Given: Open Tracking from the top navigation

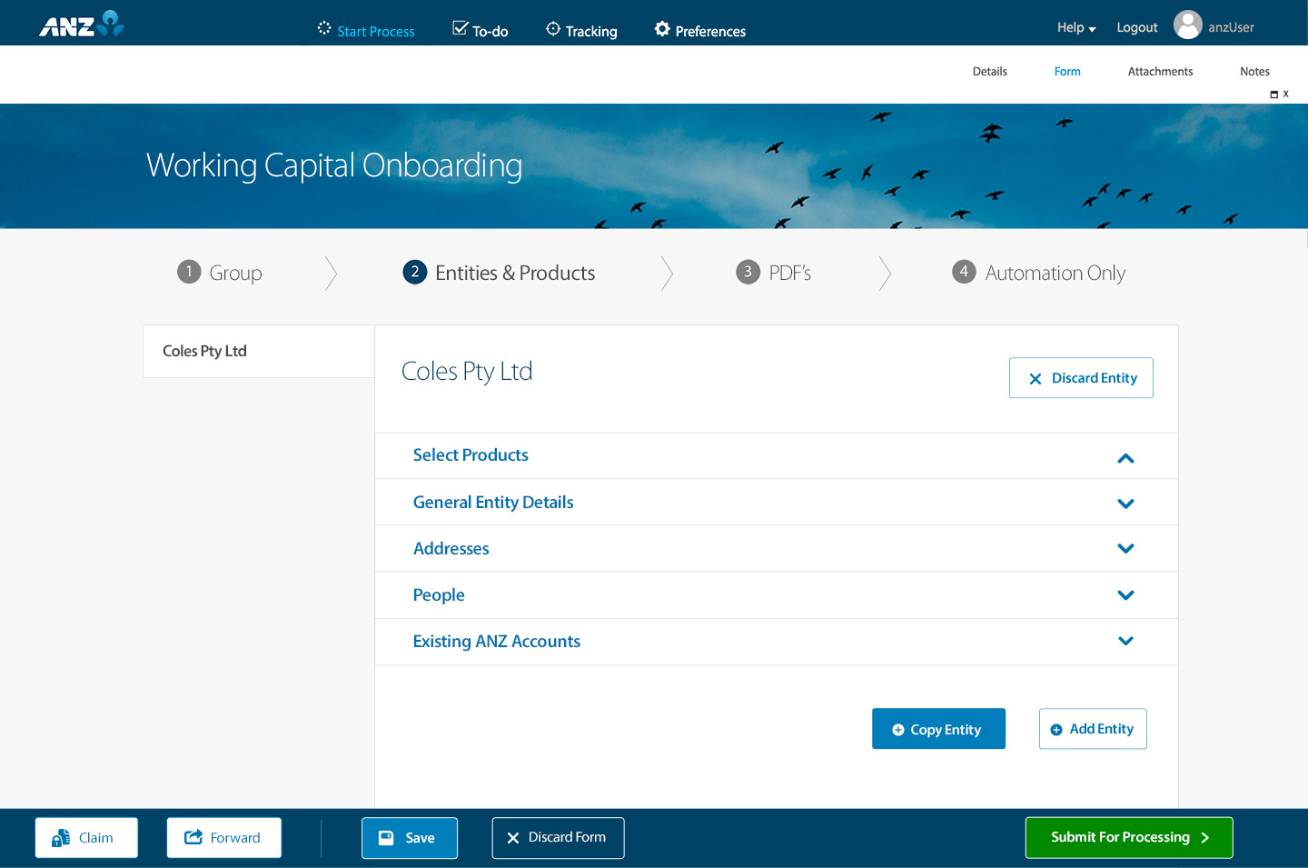Looking at the screenshot, I should 581,31.
